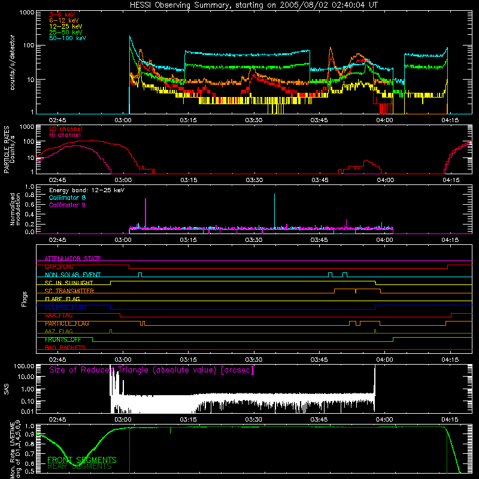
Task: Click the green 25-50 keV legend label
Action: point(66,32)
